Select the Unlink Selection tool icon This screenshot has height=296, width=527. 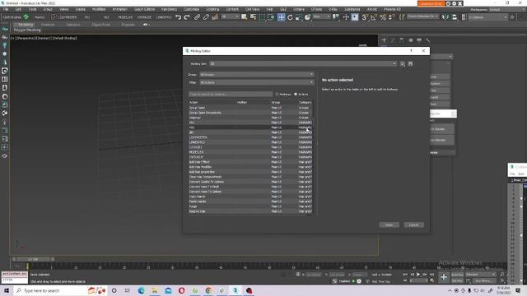pyautogui.click(x=206, y=17)
